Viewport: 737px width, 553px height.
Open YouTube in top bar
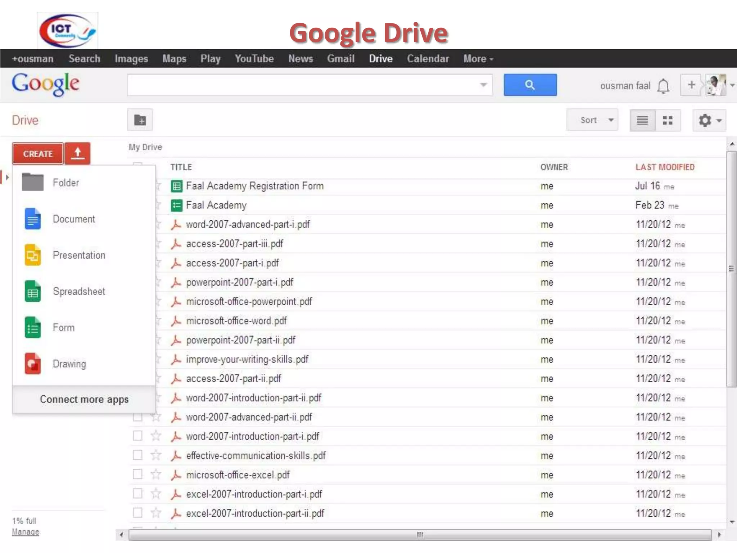[x=254, y=59]
